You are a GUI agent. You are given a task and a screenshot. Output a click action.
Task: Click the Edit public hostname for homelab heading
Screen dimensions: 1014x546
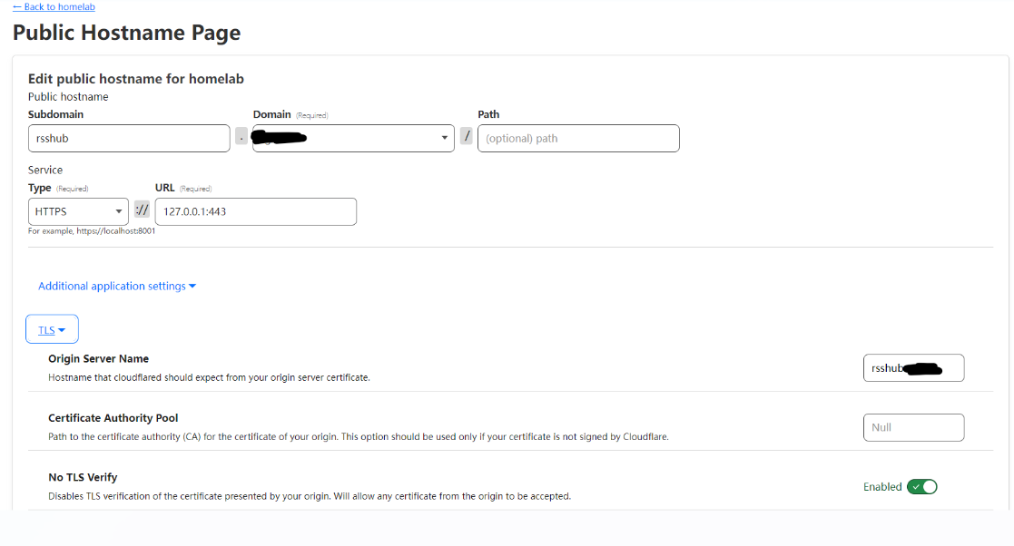[x=136, y=79]
